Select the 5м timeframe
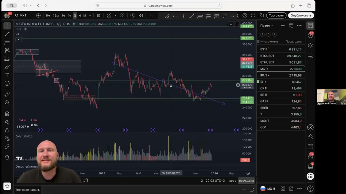This screenshot has height=194, width=346. pos(48,15)
